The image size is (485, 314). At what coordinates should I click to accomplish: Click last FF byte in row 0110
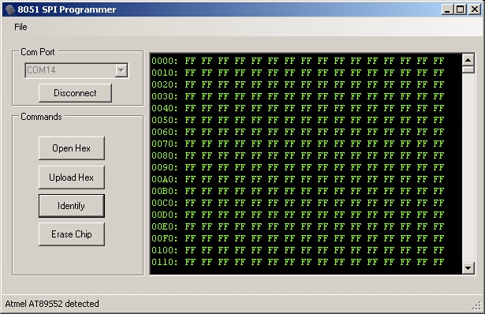point(438,262)
